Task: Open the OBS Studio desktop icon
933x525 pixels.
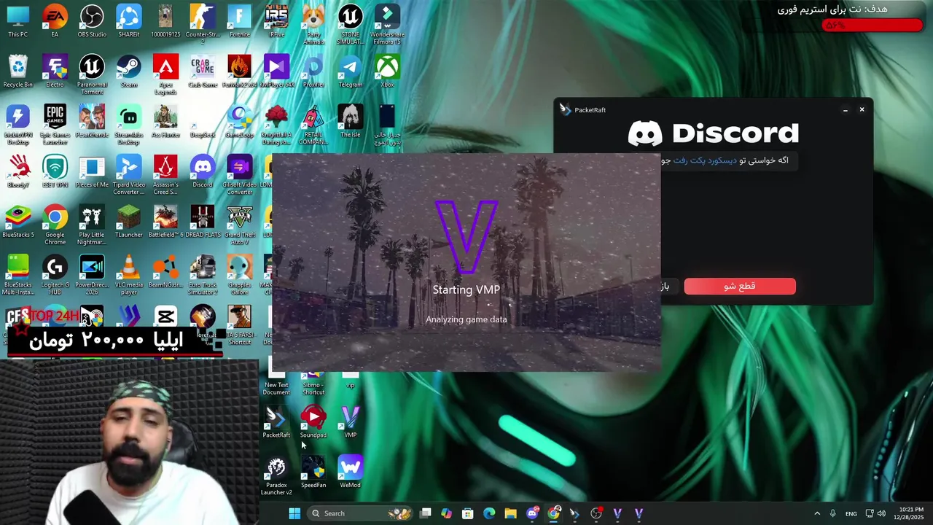Action: pyautogui.click(x=92, y=20)
